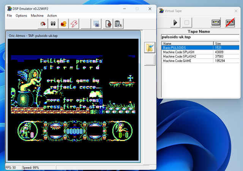The width and height of the screenshot is (243, 171).
Task: Click the Size column header
Action: [x=226, y=44]
